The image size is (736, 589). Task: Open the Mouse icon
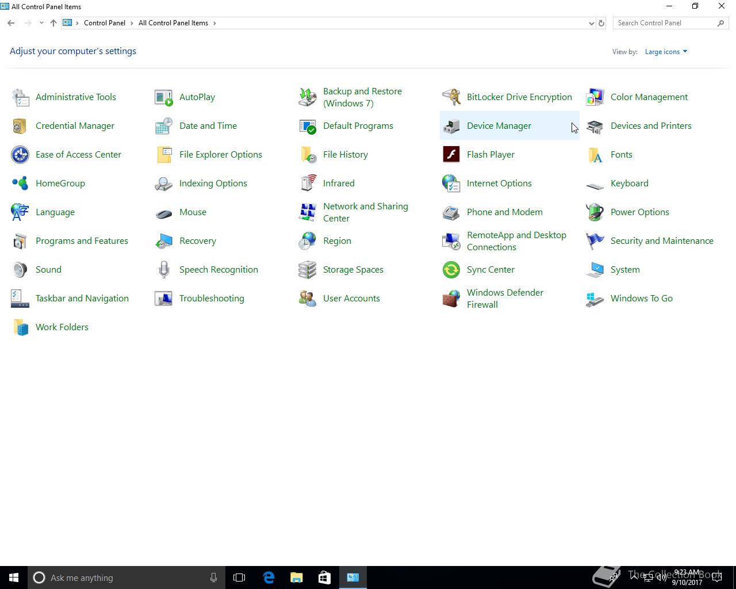164,212
